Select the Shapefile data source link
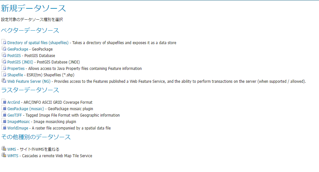The height and width of the screenshot is (172, 319). [x=15, y=75]
